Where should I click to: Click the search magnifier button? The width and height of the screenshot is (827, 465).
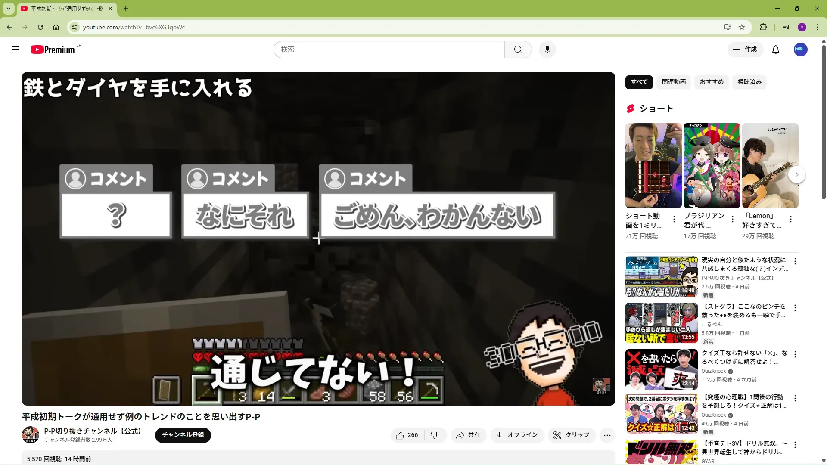tap(518, 50)
